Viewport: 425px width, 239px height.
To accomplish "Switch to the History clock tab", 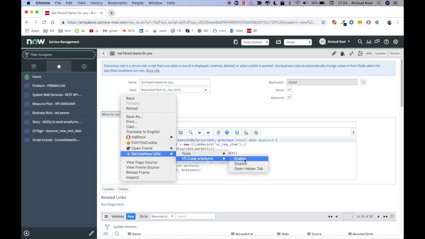I will pyautogui.click(x=84, y=66).
